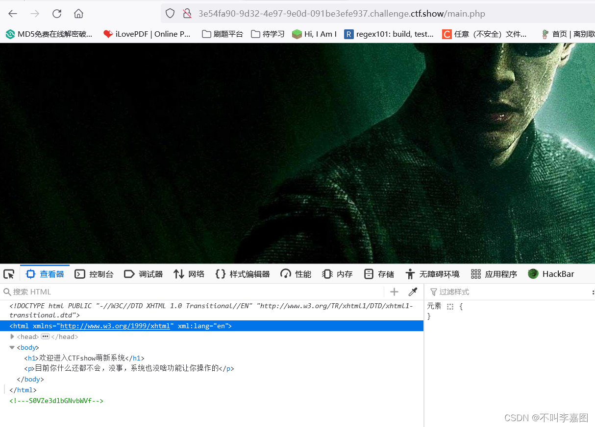
Task: Open the Hi, I Am I bookmark
Action: tap(314, 34)
